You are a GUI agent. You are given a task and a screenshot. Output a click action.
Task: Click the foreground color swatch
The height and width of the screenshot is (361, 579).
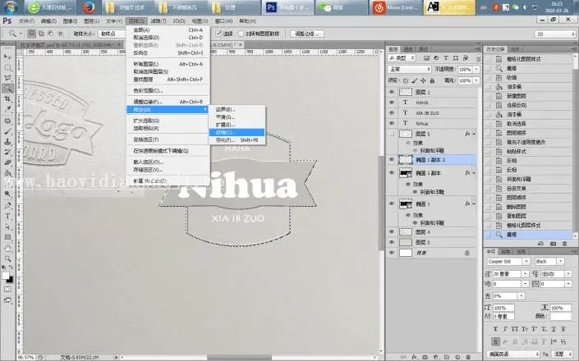(6, 276)
